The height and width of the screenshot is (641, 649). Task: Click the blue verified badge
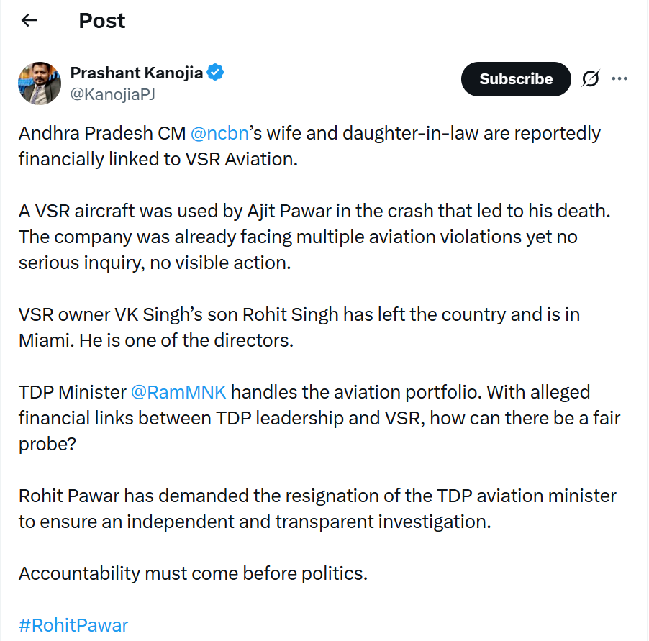click(216, 73)
